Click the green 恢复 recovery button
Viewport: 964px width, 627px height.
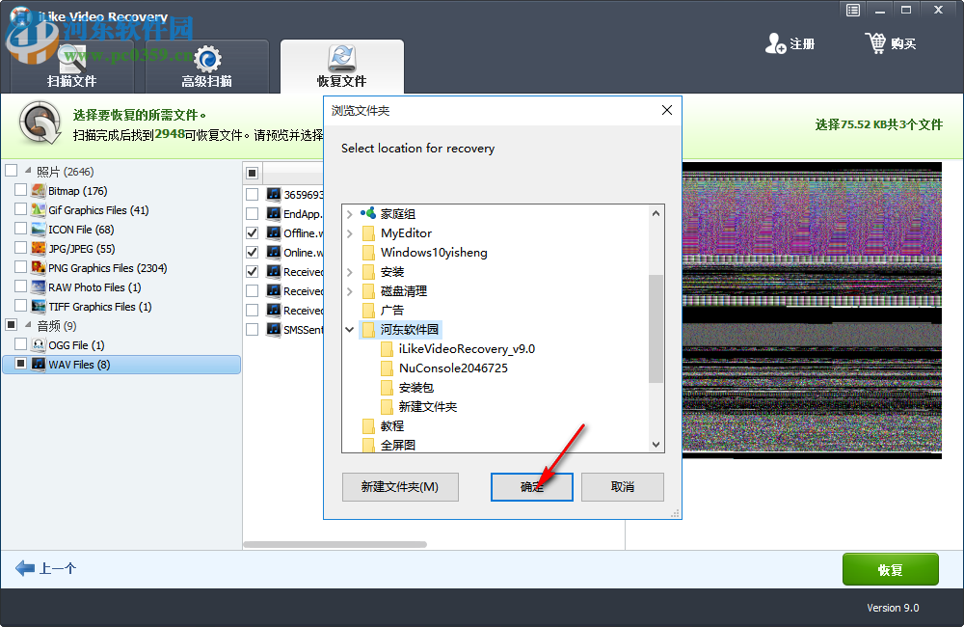click(890, 569)
